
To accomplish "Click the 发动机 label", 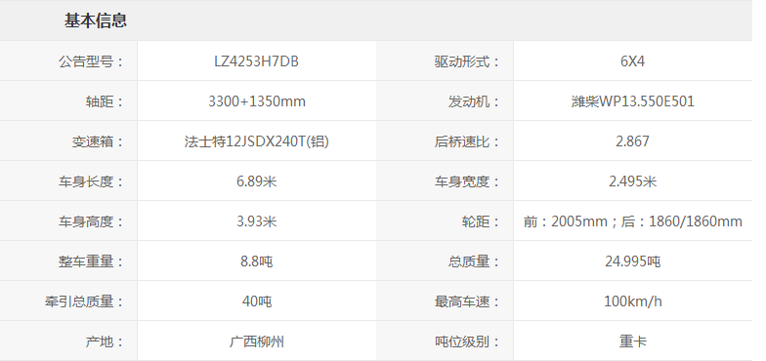I will [x=473, y=101].
